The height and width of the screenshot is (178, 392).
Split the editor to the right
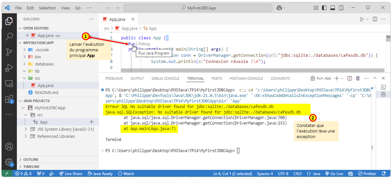click(x=375, y=19)
